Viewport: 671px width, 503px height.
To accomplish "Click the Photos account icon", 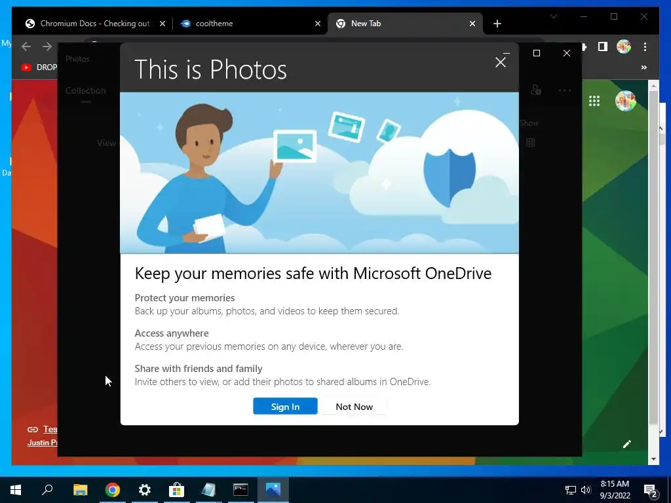I will click(x=535, y=90).
